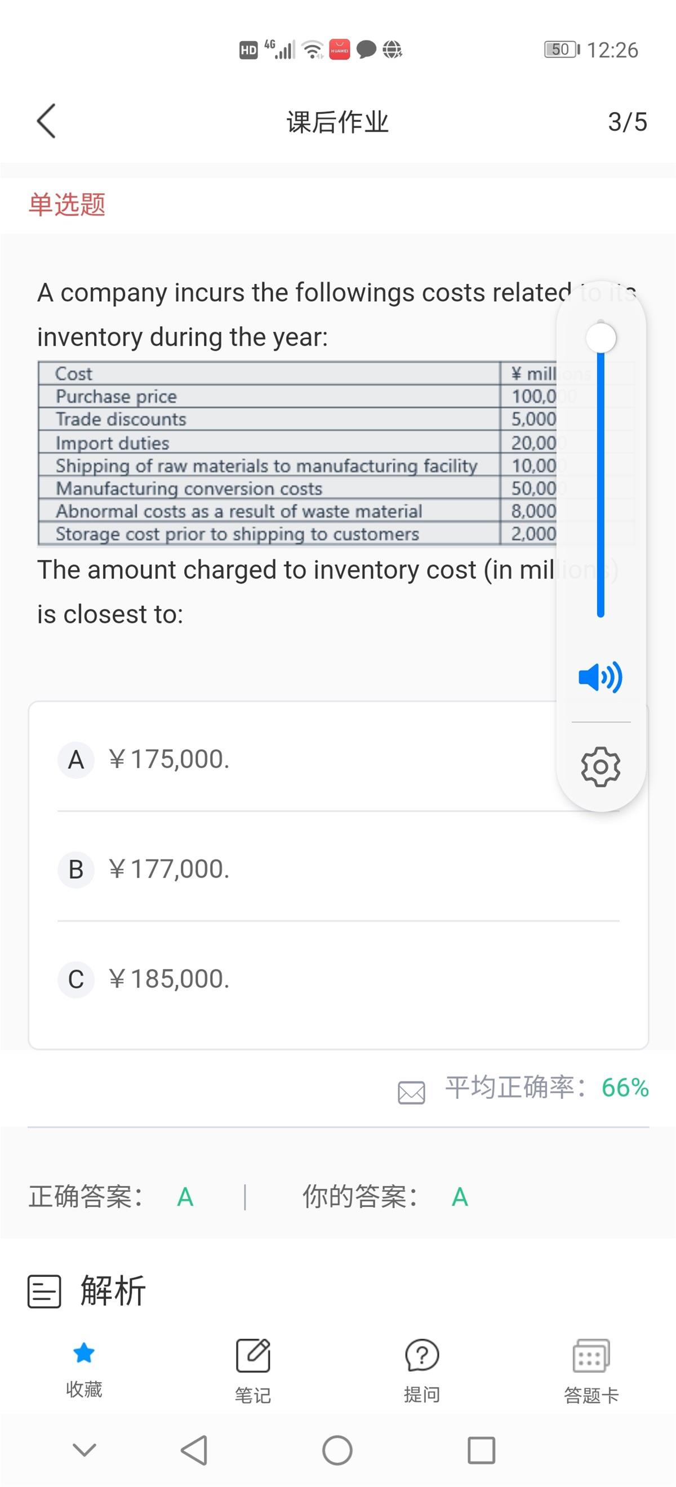Click the envelope feedback icon
Image resolution: width=676 pixels, height=1487 pixels.
click(411, 1092)
